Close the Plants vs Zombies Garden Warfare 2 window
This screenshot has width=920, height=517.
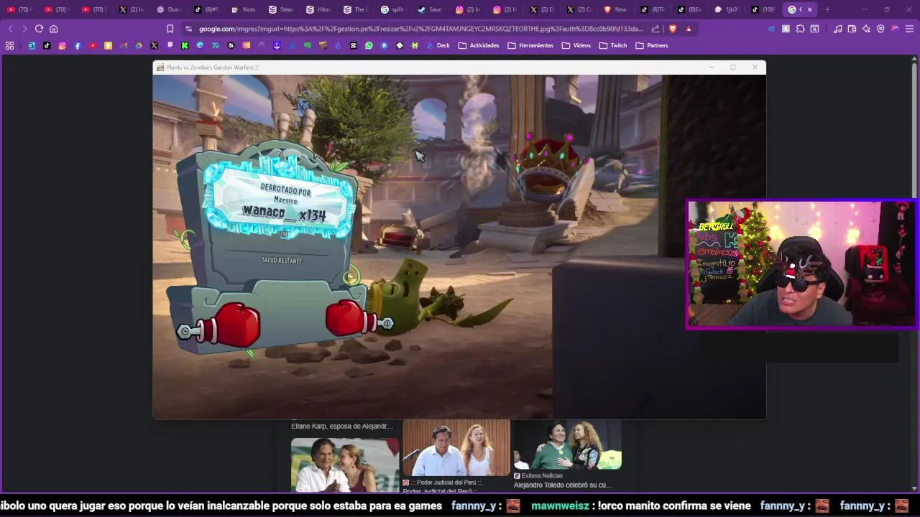(x=755, y=67)
